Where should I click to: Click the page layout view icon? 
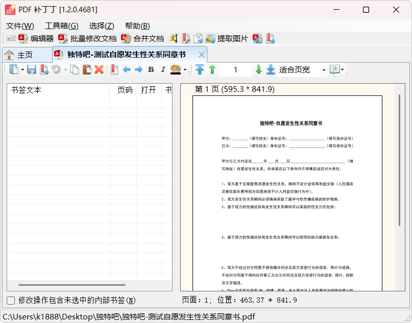(335, 69)
